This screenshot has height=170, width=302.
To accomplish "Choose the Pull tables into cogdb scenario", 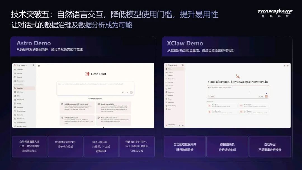I will pyautogui.click(x=77, y=120).
